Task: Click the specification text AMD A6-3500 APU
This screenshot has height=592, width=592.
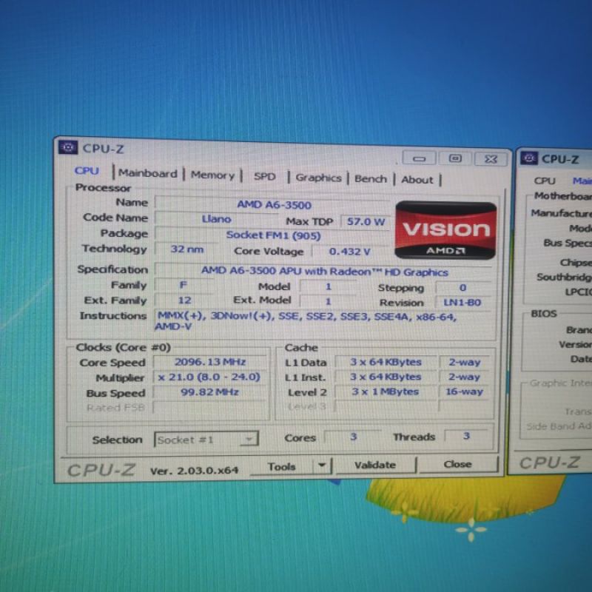Action: 324,272
